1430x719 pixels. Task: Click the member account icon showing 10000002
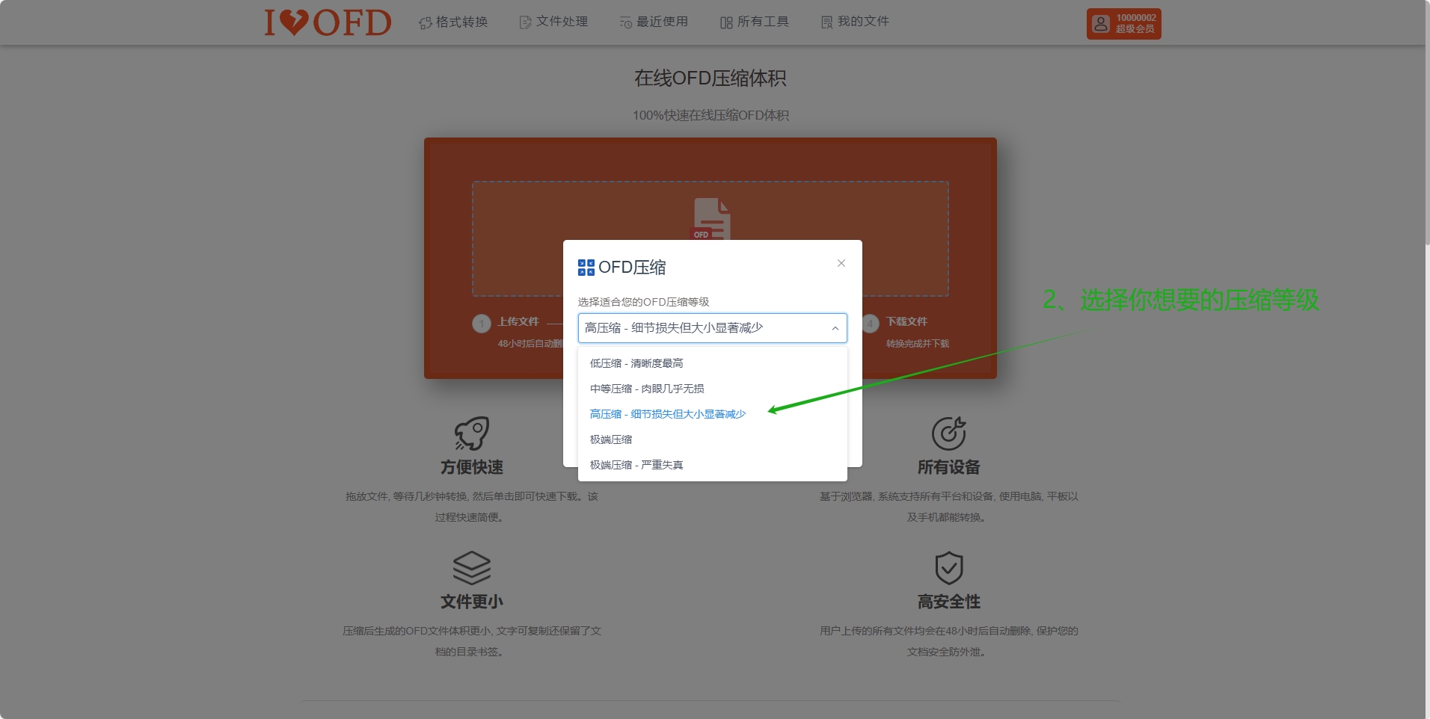point(1099,22)
